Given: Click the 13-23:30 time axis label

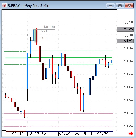Looking at the screenshot, I should (x=37, y=134).
